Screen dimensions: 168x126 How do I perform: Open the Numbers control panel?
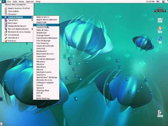(46, 75)
